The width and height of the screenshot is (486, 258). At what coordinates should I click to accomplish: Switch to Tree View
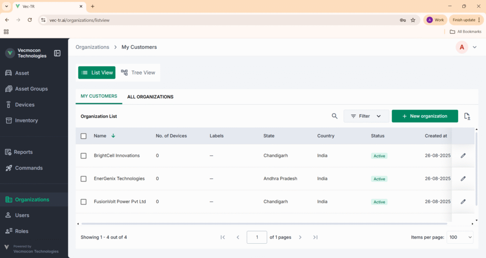coord(138,73)
